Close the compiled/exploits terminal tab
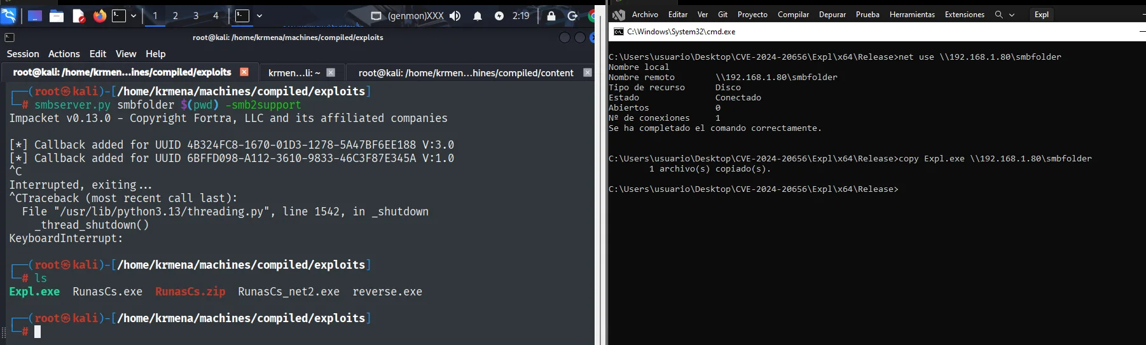1146x345 pixels. point(244,72)
